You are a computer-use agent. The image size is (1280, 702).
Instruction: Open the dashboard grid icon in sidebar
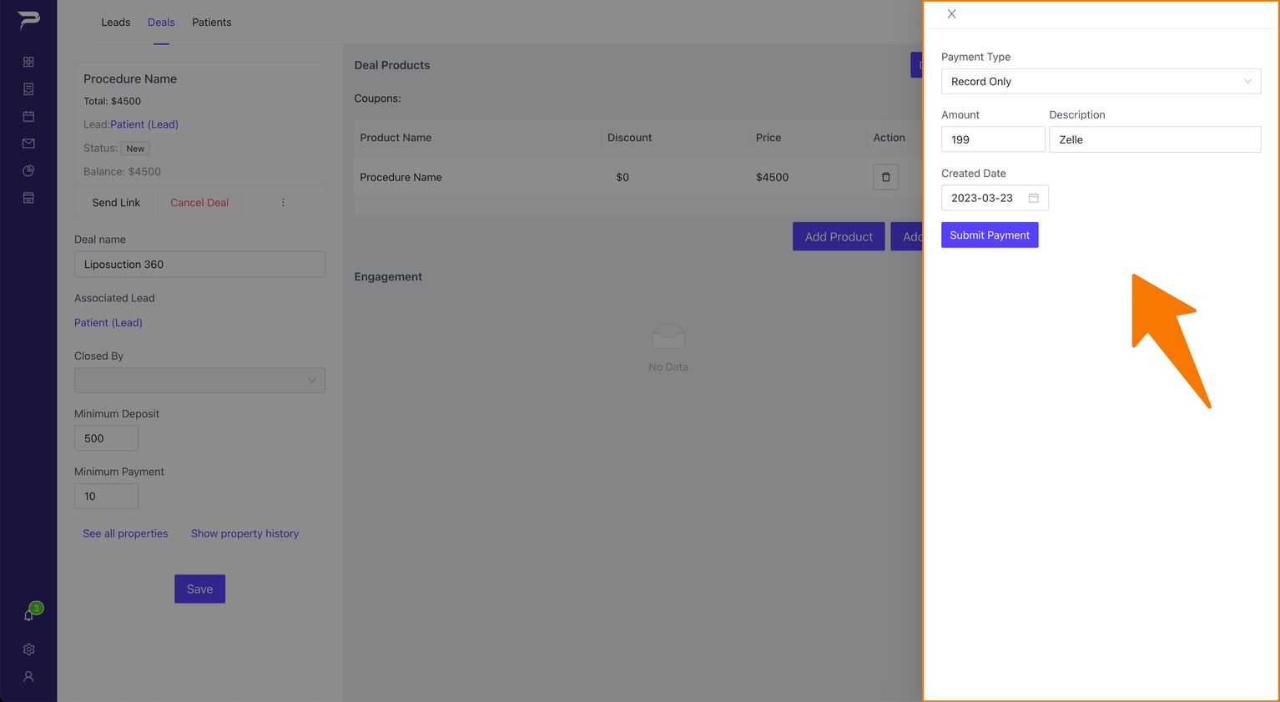[x=28, y=62]
